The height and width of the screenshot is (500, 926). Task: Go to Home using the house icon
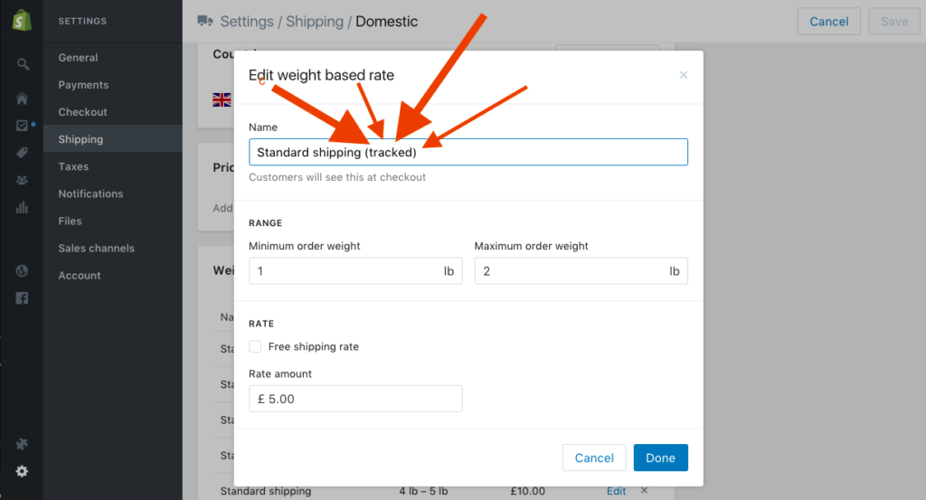pos(22,99)
